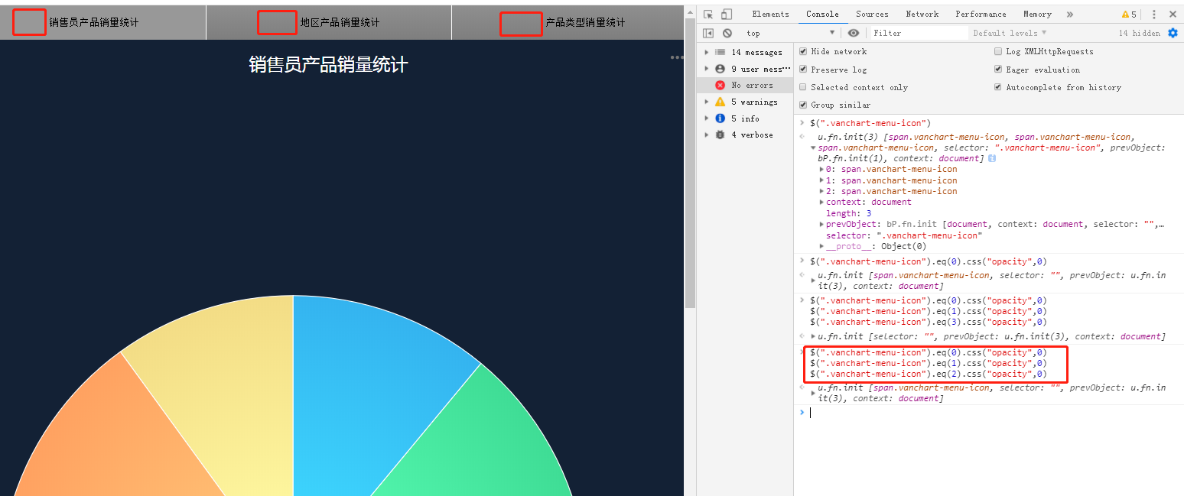The height and width of the screenshot is (496, 1184).
Task: Expand the prevObject: bP.fn.init property
Action: (x=821, y=224)
